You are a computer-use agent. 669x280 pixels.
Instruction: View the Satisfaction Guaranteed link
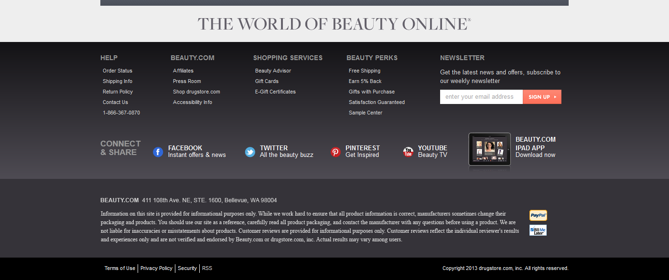click(x=377, y=102)
